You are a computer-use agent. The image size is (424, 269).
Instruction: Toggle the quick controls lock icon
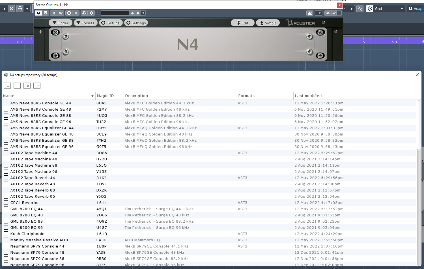pyautogui.click(x=334, y=13)
